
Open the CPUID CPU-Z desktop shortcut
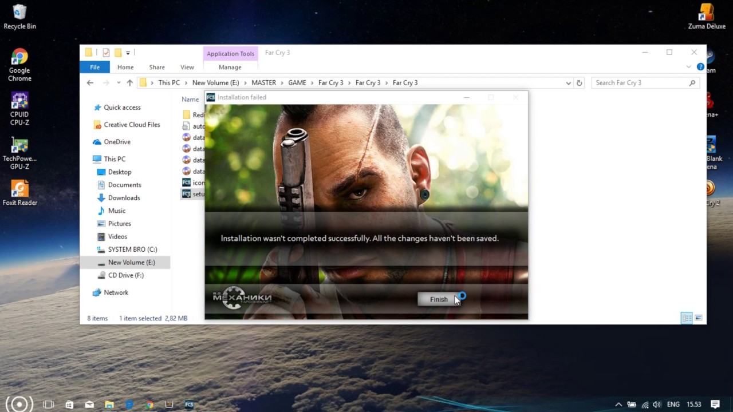pyautogui.click(x=19, y=109)
